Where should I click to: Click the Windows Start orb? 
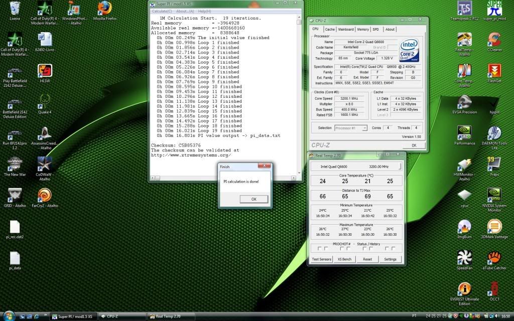9,316
